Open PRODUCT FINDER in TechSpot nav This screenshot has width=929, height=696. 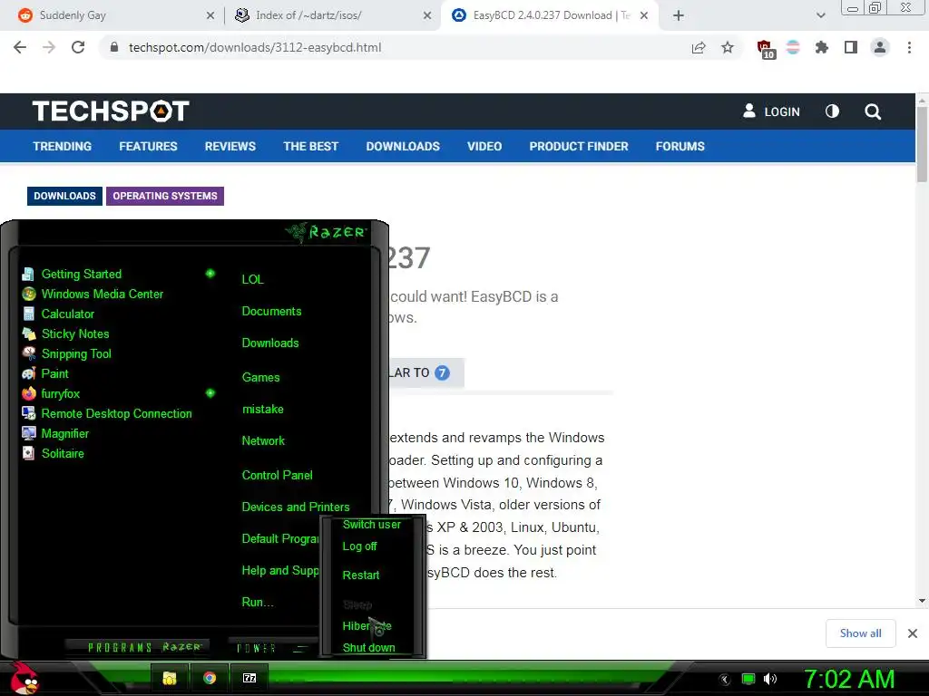tap(579, 146)
